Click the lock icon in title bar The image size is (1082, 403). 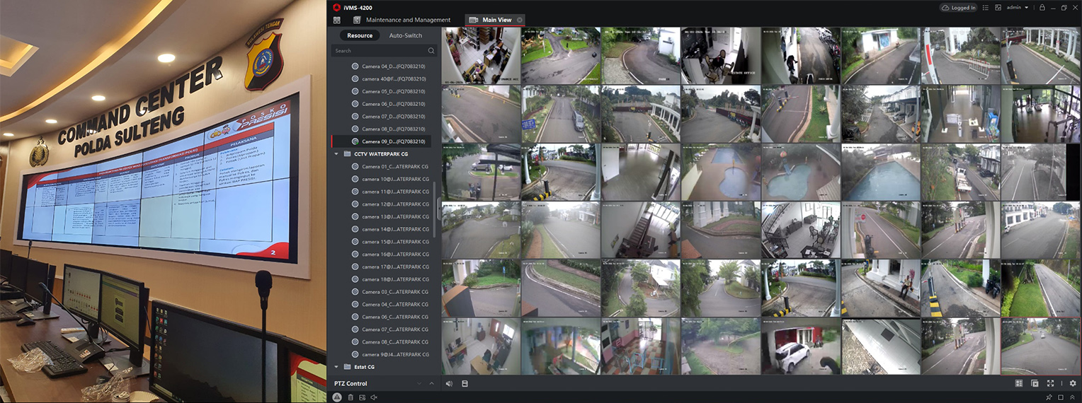point(1042,7)
